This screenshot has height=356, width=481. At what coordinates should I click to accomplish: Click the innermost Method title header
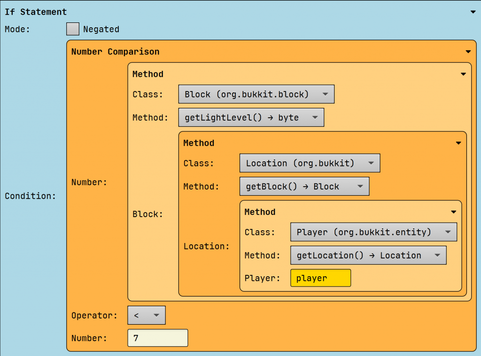[260, 212]
